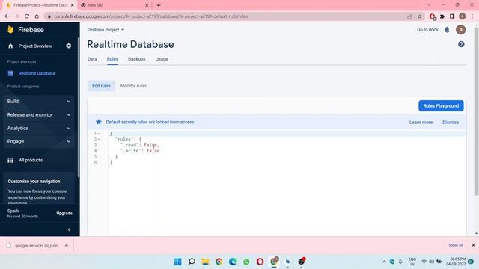Click the ENG IN language indicator
Viewport: 479px width, 269px height.
[412, 262]
